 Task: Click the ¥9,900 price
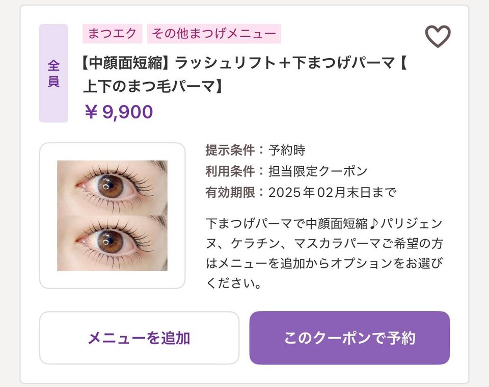[x=119, y=112]
